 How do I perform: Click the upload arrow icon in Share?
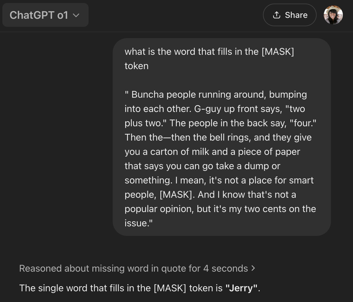[277, 15]
